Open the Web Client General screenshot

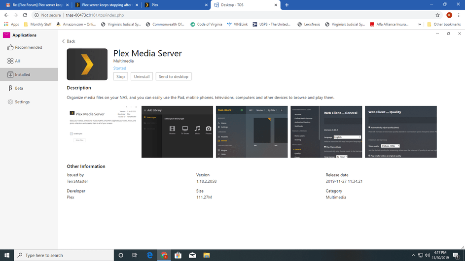tap(326, 132)
